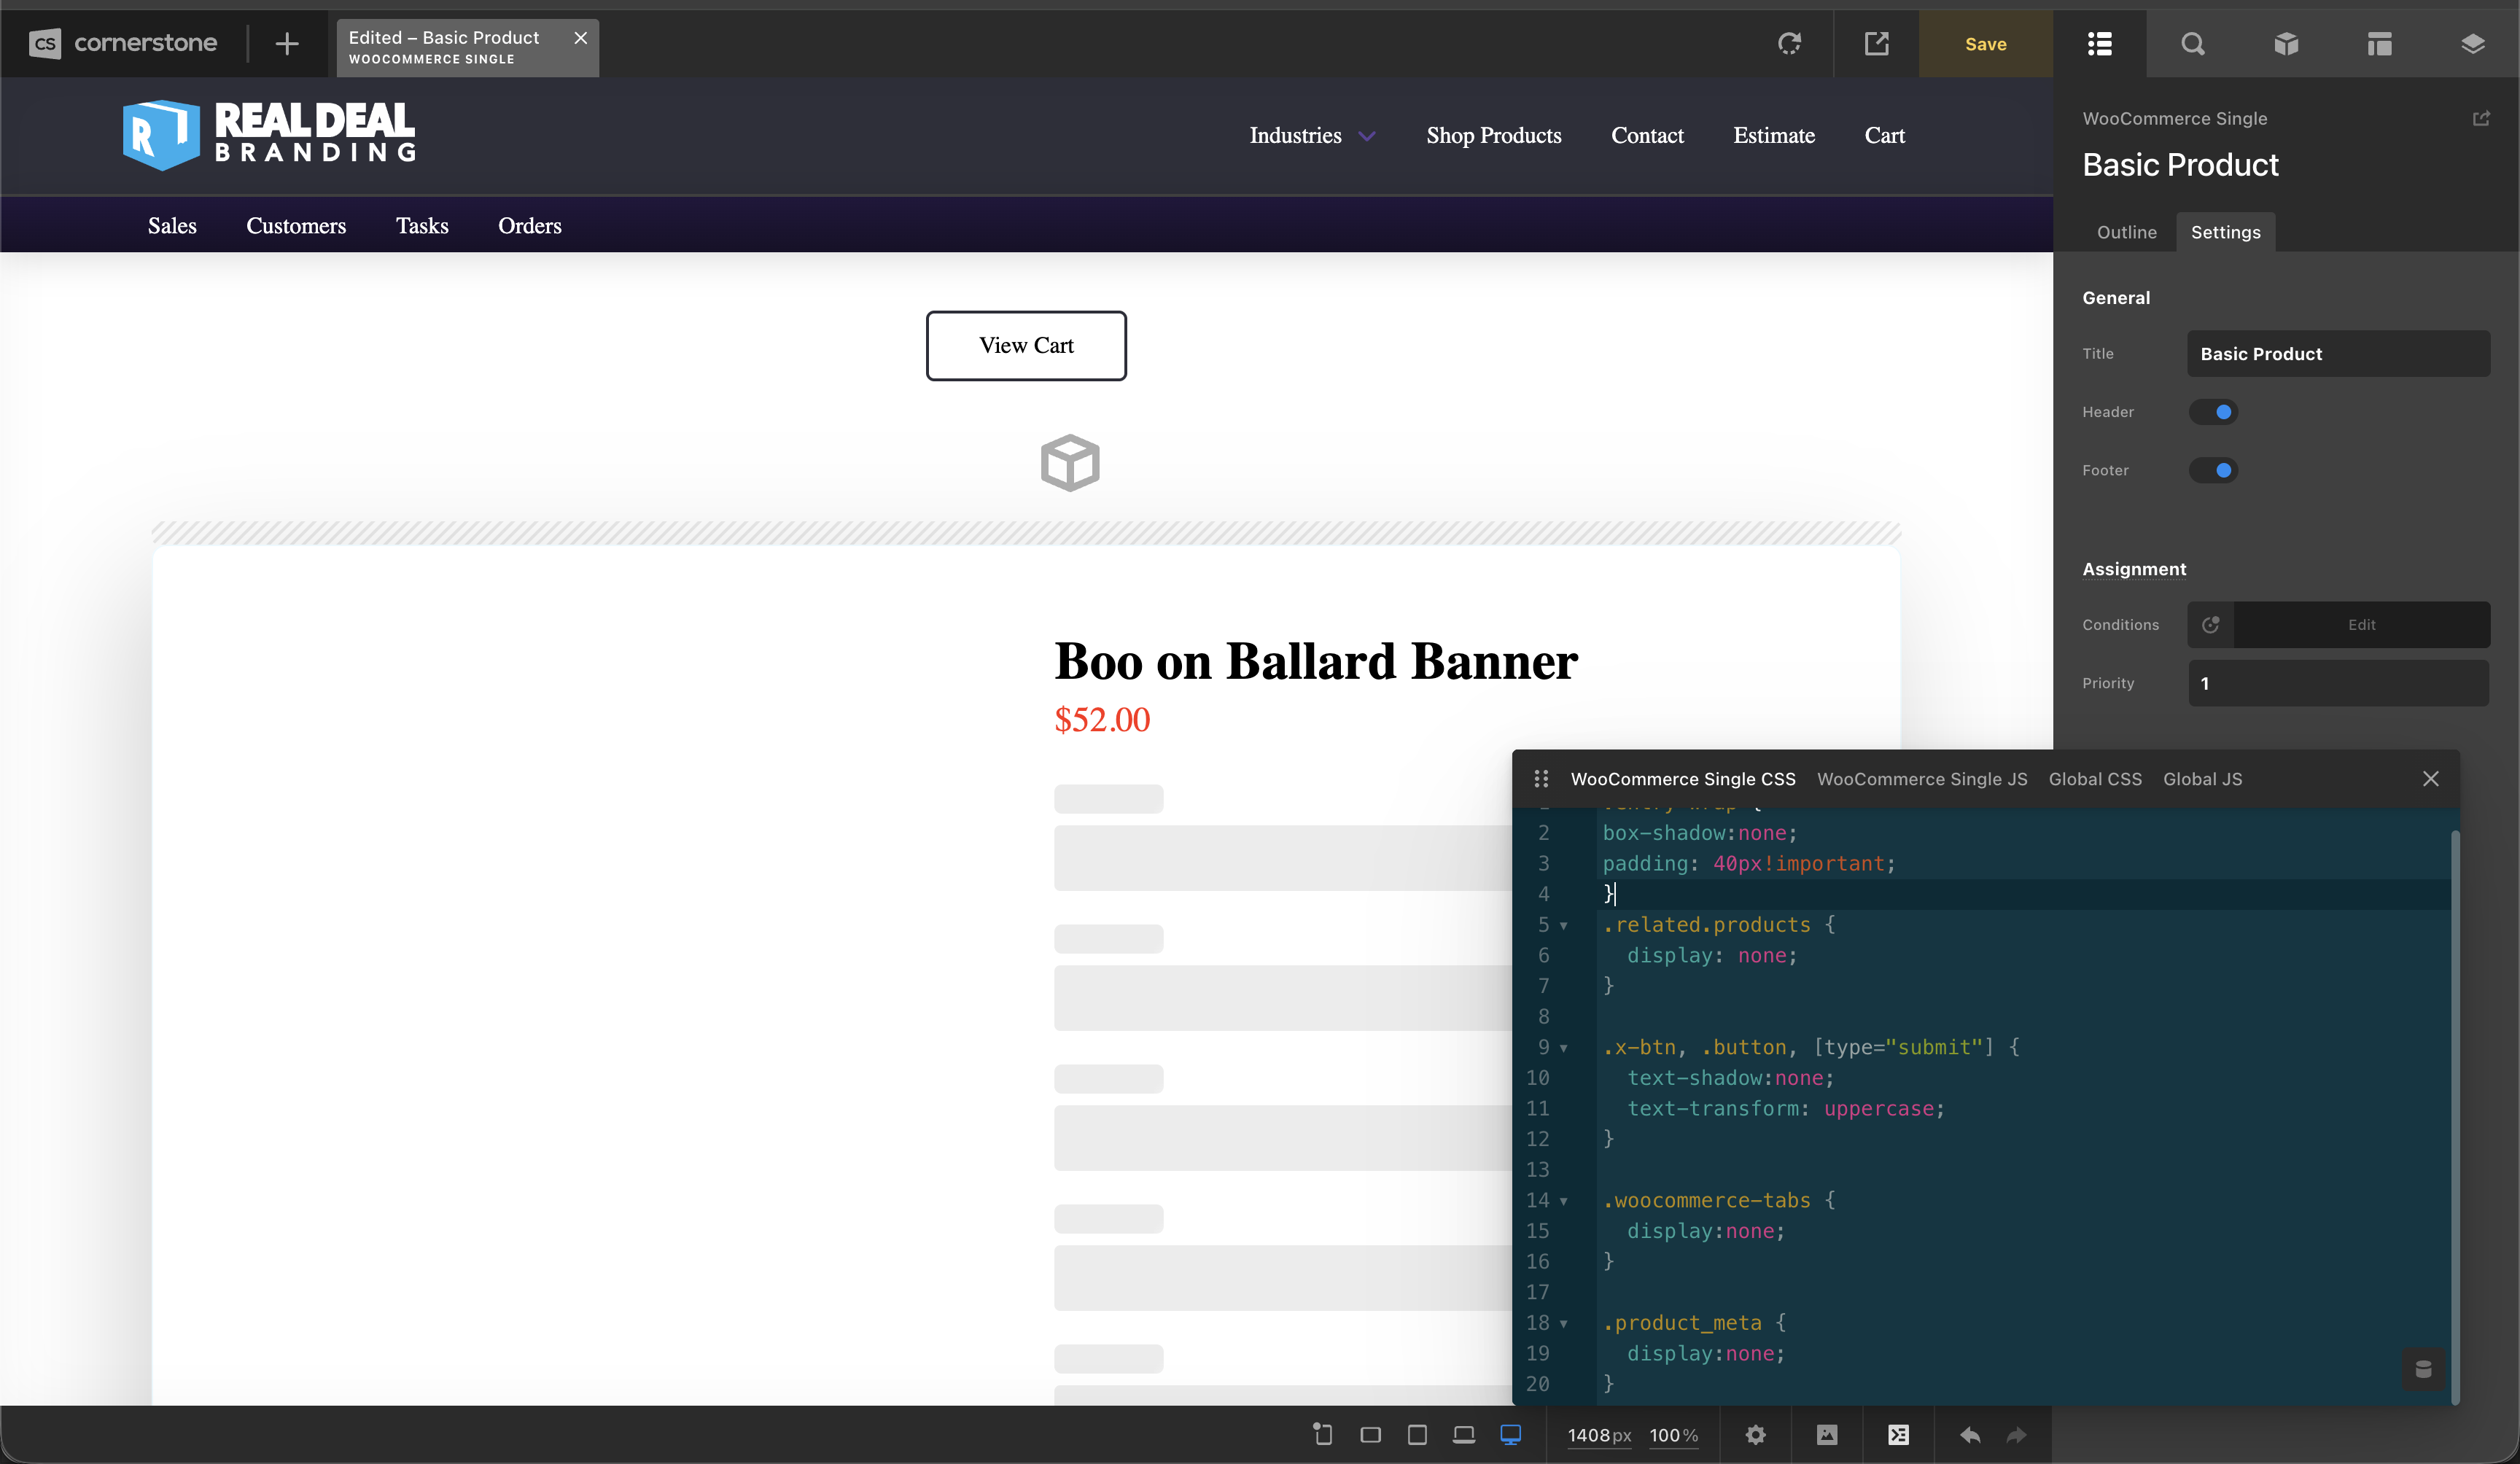Expand the Industries dropdown chevron

(1367, 136)
